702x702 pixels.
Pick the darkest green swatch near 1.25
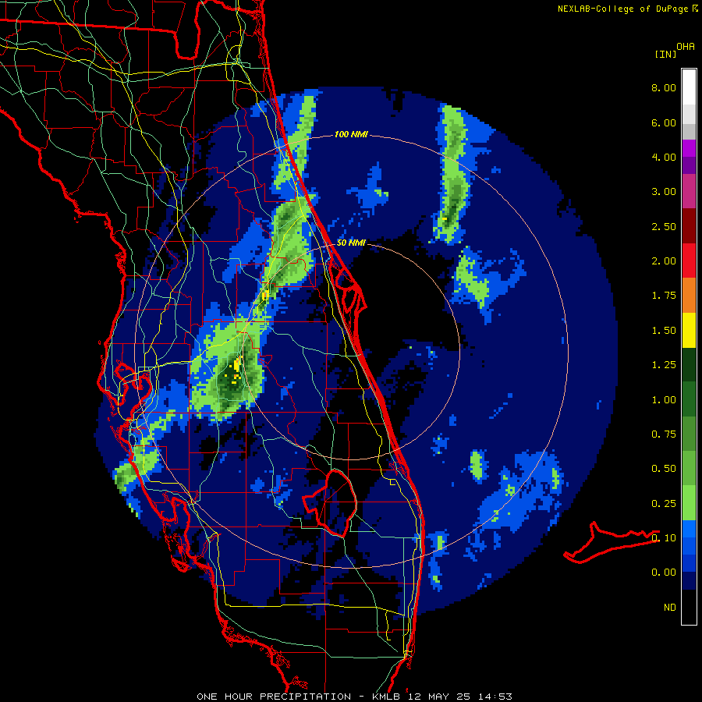[x=689, y=365]
